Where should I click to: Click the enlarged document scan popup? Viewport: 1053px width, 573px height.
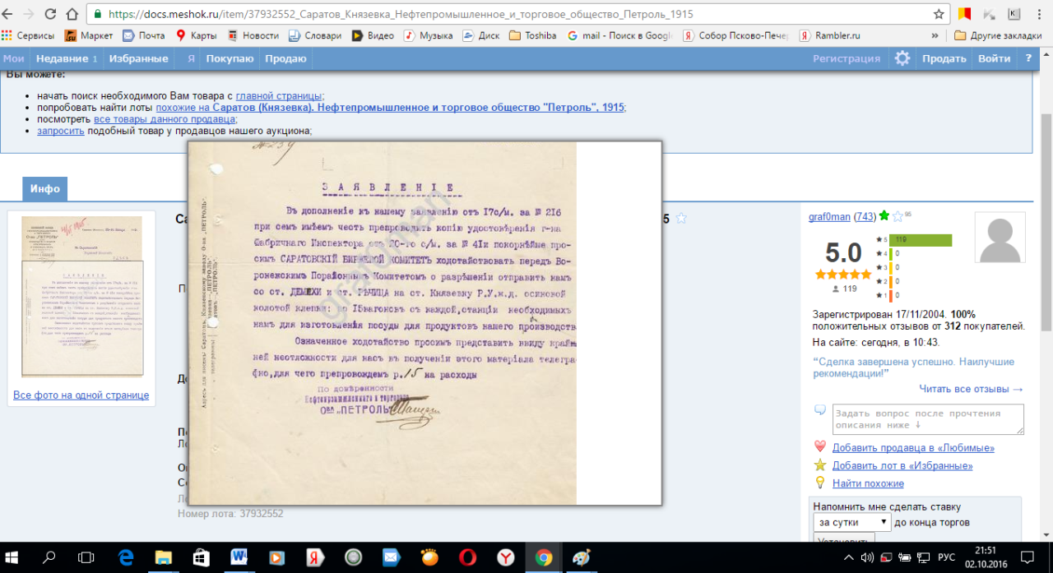click(x=424, y=323)
